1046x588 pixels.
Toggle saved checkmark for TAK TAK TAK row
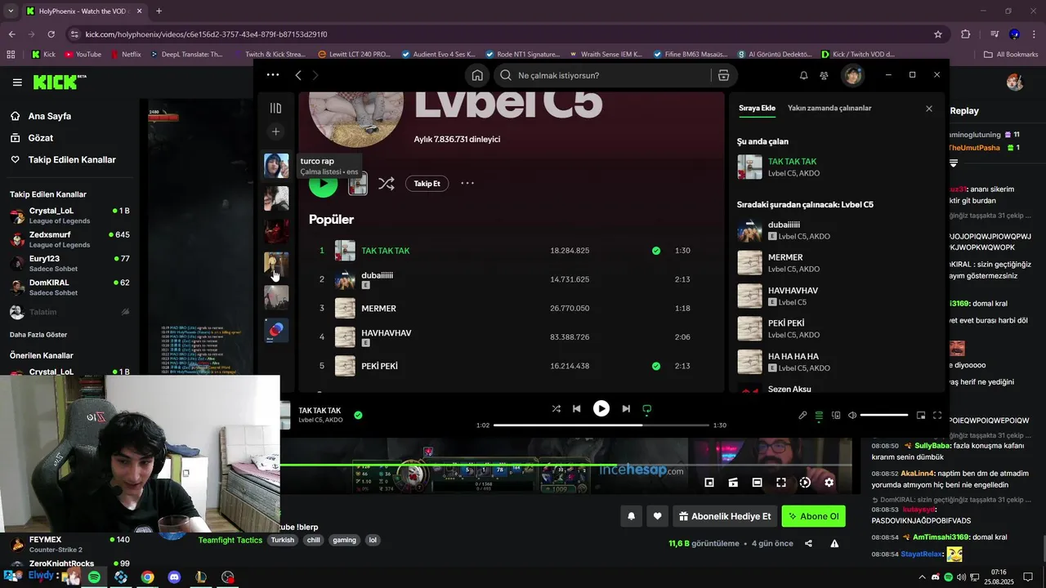point(656,251)
